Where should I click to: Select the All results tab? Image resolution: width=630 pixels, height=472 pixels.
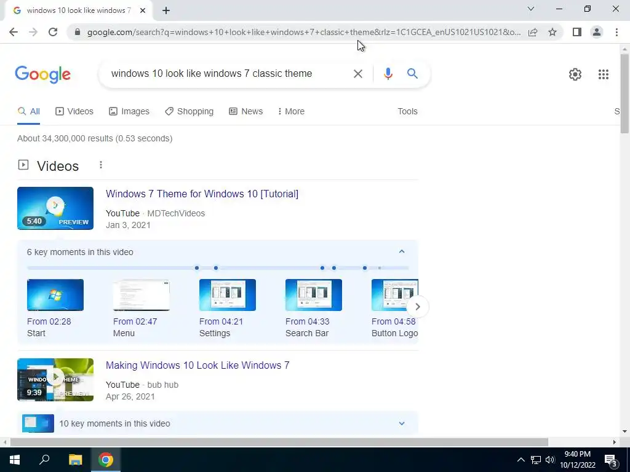tap(28, 112)
